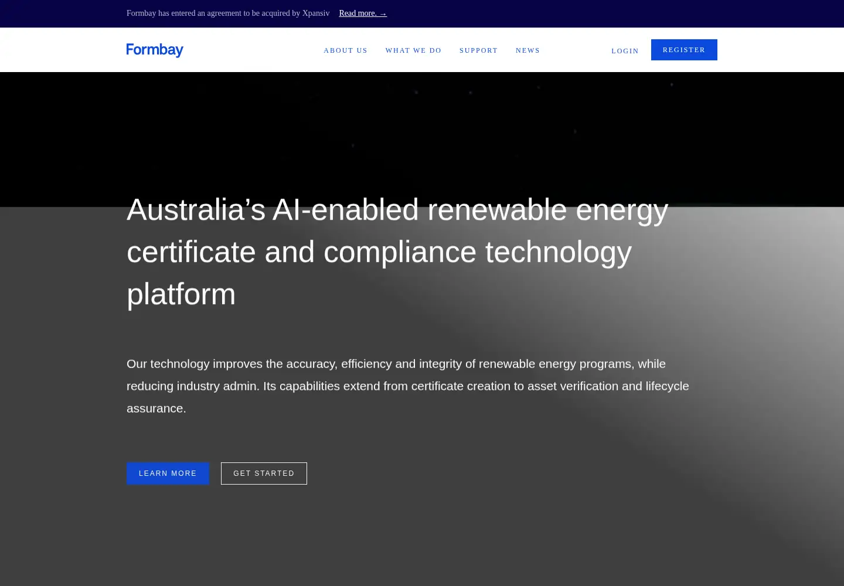The height and width of the screenshot is (586, 844).
Task: Click the Learn More button
Action: [x=168, y=473]
